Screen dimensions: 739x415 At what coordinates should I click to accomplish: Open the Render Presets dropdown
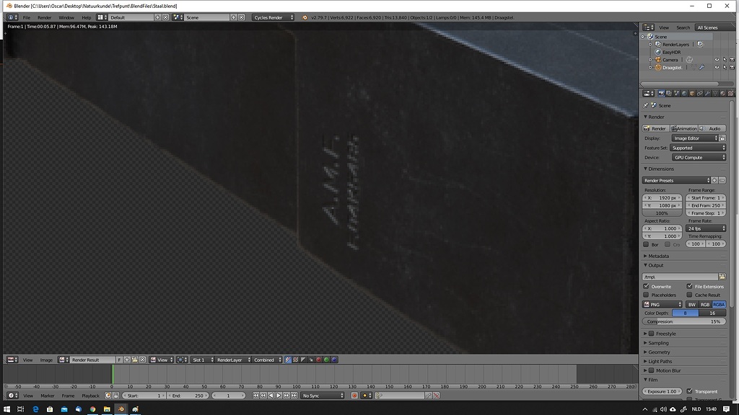click(x=675, y=180)
